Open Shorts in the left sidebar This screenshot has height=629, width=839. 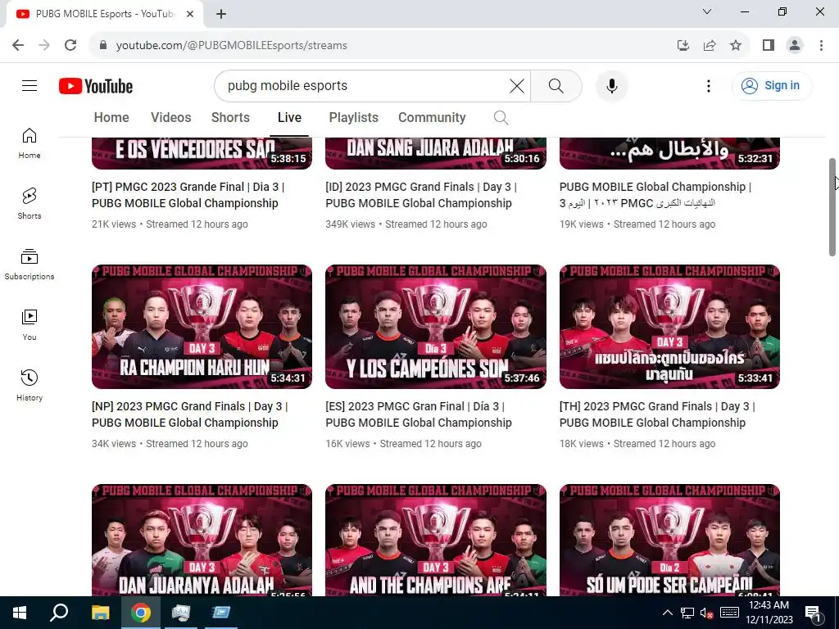point(29,204)
